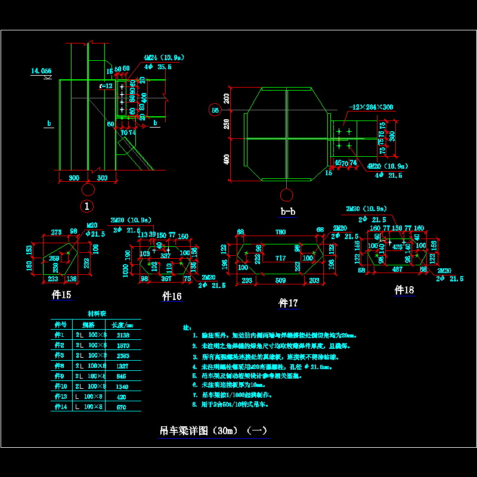This screenshot has width=477, height=477.
Task: Click the 件16 part label
Action: coord(172,296)
